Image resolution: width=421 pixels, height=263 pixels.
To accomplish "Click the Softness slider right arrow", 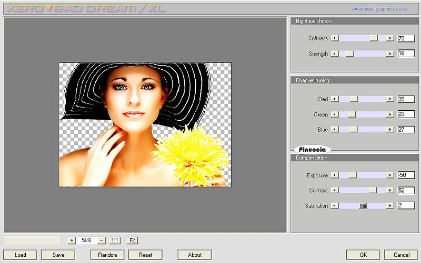I will click(390, 38).
